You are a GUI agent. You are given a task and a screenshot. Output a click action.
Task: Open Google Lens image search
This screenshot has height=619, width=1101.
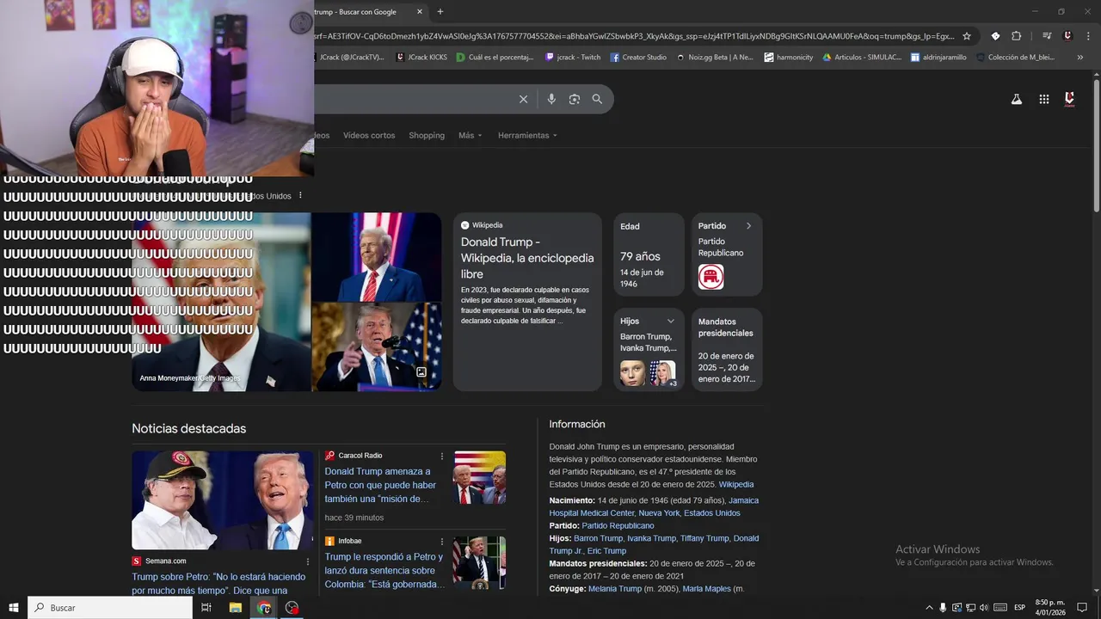pos(575,99)
